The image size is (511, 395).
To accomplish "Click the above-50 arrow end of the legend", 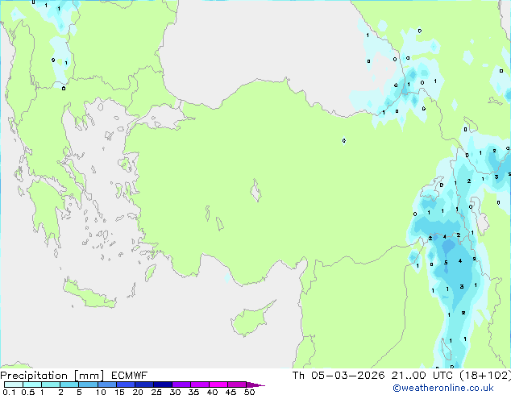I will tap(255, 385).
